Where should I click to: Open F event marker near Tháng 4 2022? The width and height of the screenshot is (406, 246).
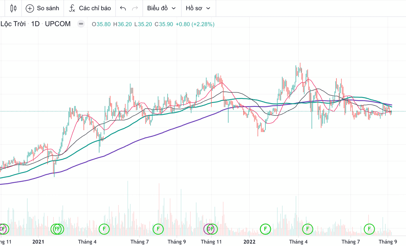pos(308,228)
